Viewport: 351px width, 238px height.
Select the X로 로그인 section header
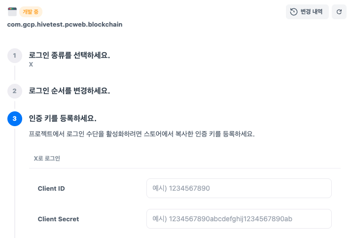point(46,158)
